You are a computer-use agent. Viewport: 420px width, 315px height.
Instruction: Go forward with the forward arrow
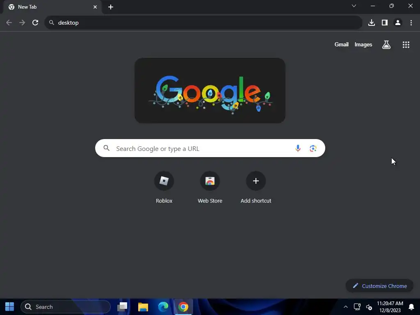(x=22, y=23)
